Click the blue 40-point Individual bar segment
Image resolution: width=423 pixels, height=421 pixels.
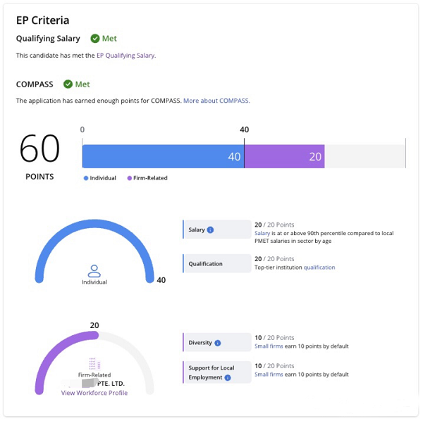[162, 156]
